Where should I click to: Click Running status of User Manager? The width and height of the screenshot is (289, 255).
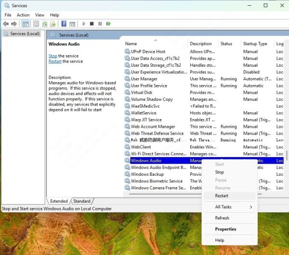coord(228,79)
